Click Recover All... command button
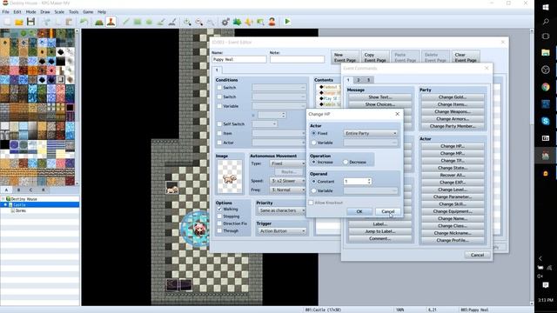 [453, 175]
